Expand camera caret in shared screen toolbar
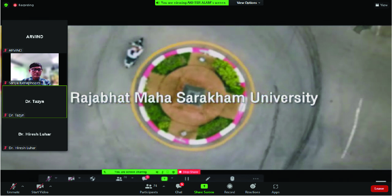Screen dimensions: 392x196 pyautogui.click(x=79, y=178)
